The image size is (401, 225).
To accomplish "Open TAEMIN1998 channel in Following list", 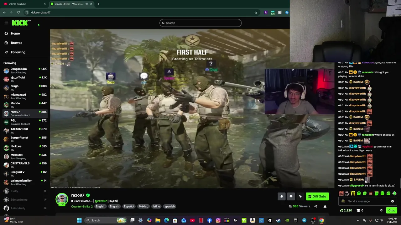I will [25, 131].
